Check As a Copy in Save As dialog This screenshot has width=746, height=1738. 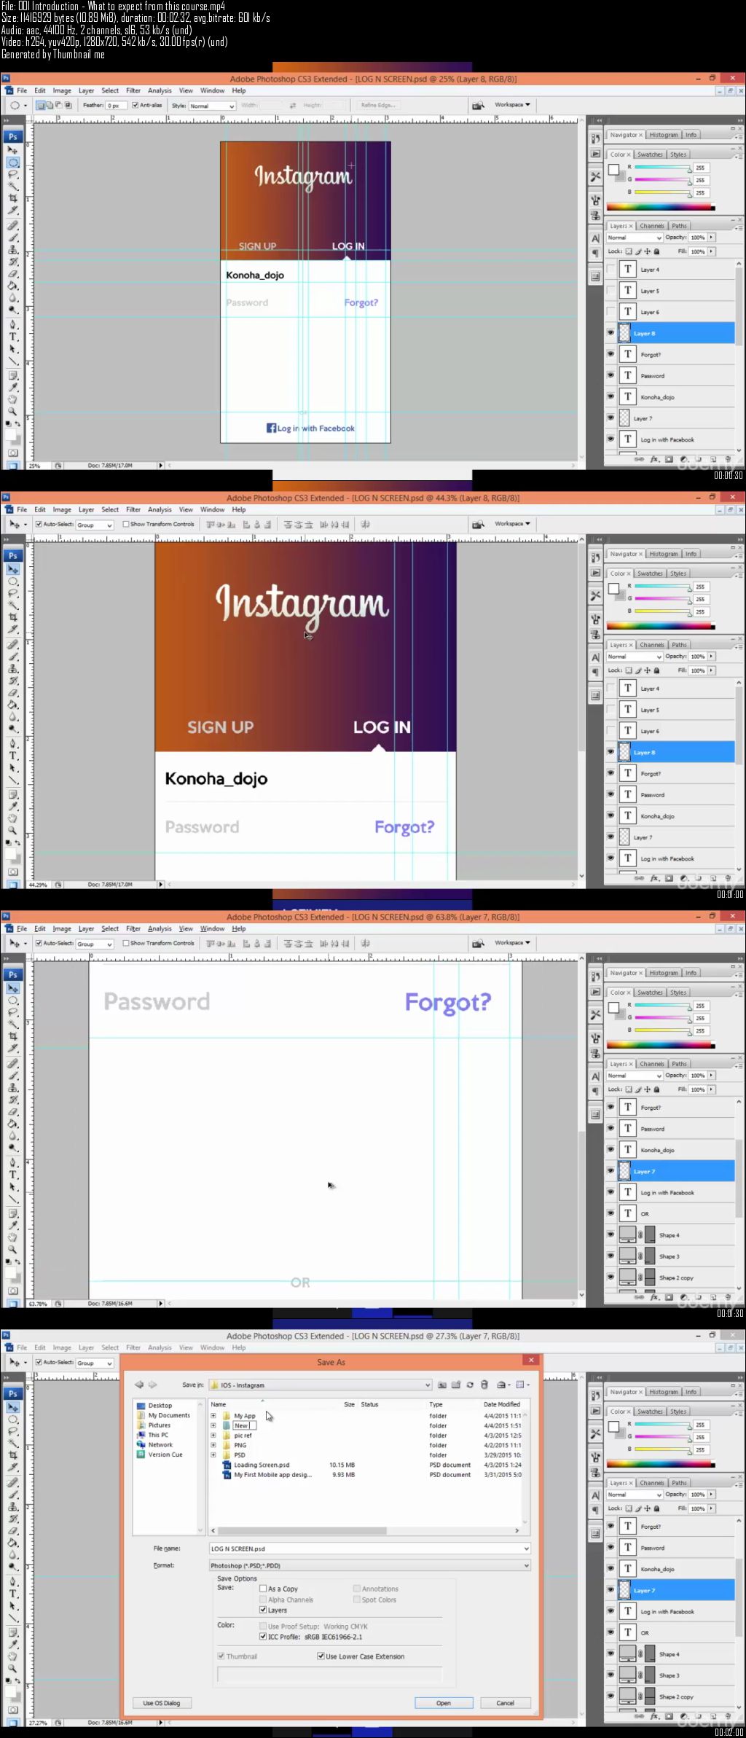(263, 1589)
